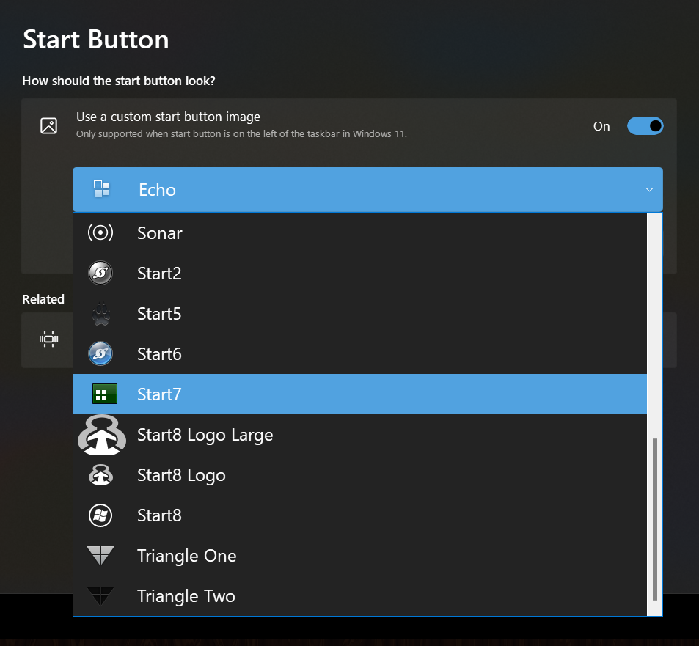699x646 pixels.
Task: Choose the Start2 option
Action: (x=359, y=273)
